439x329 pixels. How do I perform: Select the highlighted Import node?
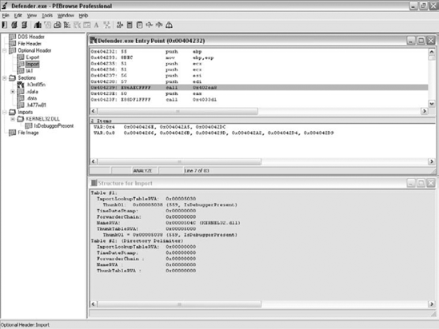(33, 64)
